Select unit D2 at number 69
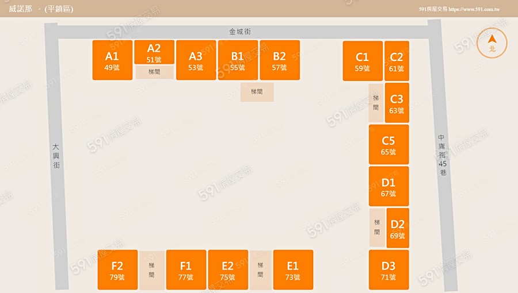 [398, 228]
